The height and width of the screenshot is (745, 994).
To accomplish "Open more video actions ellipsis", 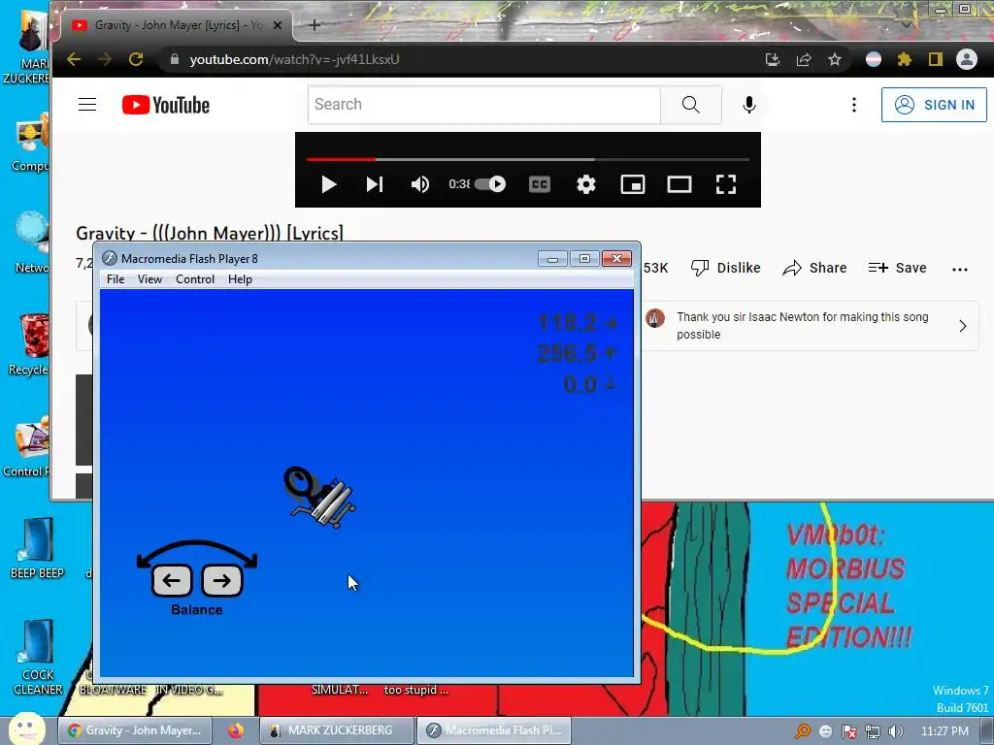I will (960, 270).
